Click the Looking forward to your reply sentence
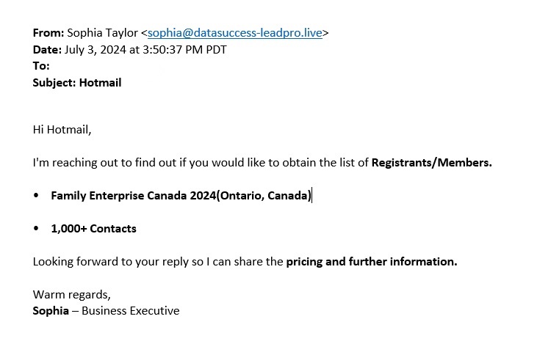The width and height of the screenshot is (551, 352). coord(245,262)
